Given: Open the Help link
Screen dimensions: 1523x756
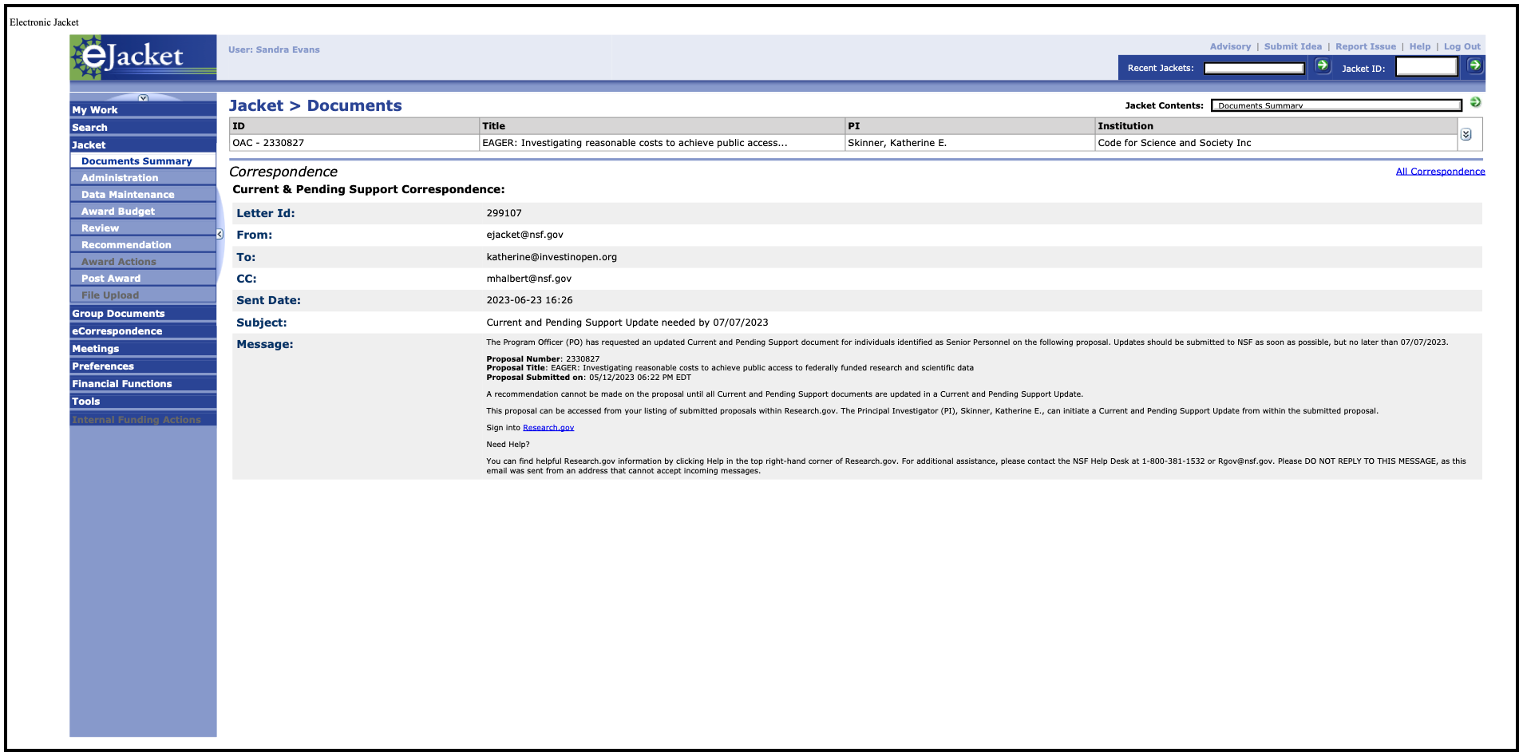Looking at the screenshot, I should (x=1419, y=47).
